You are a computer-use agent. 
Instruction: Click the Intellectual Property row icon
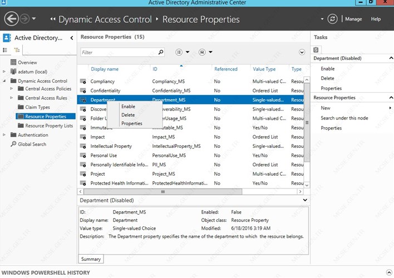pyautogui.click(x=83, y=146)
